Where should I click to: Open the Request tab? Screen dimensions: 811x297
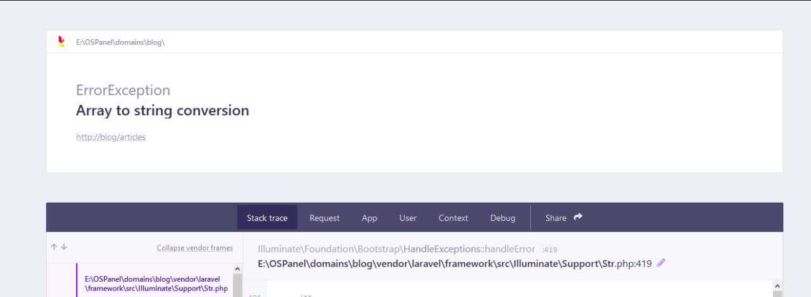tap(324, 218)
